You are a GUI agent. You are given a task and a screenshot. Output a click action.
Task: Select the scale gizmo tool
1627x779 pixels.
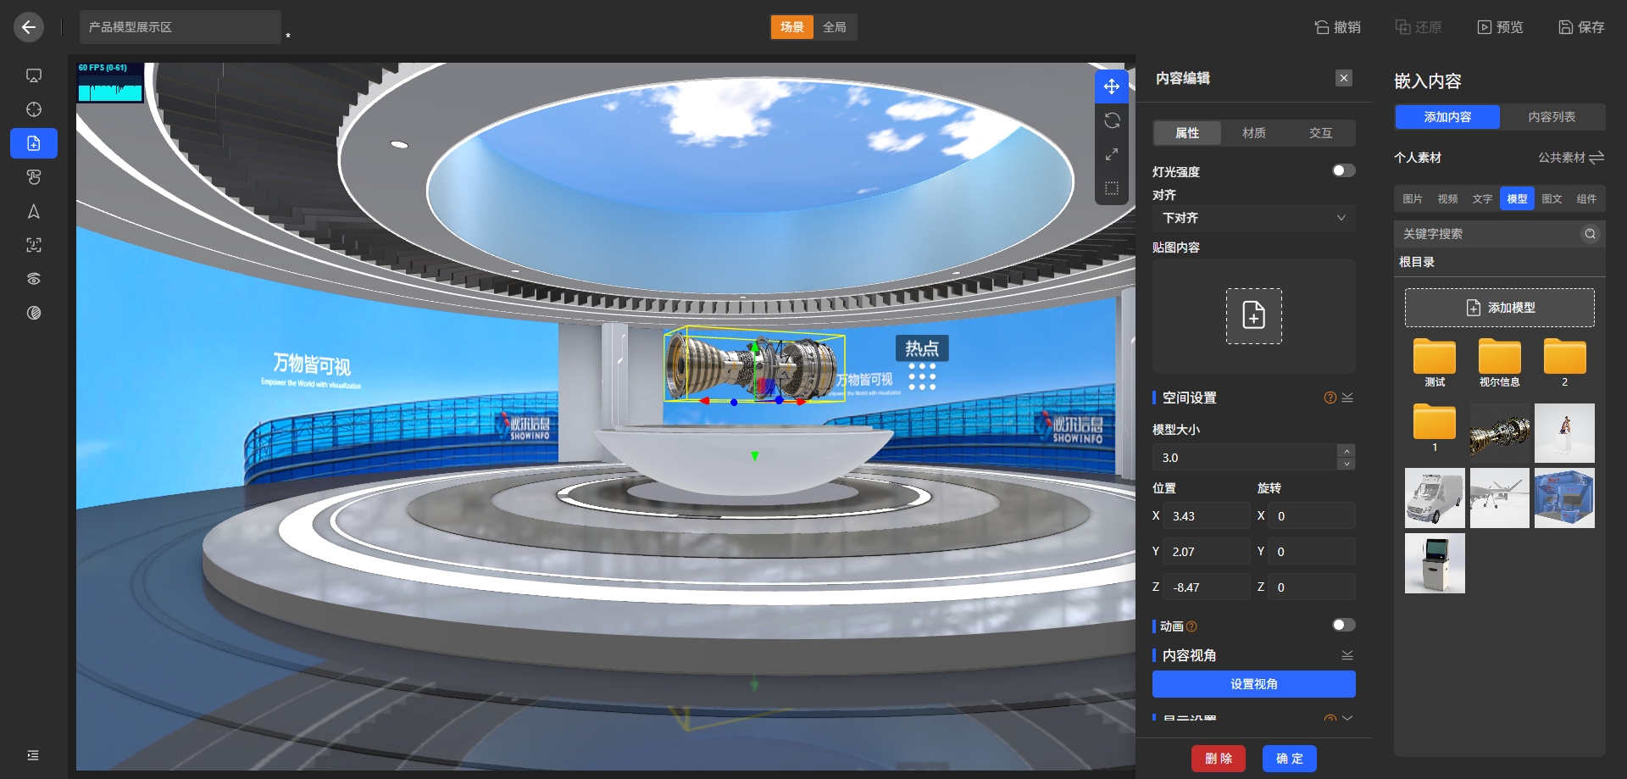(1112, 154)
